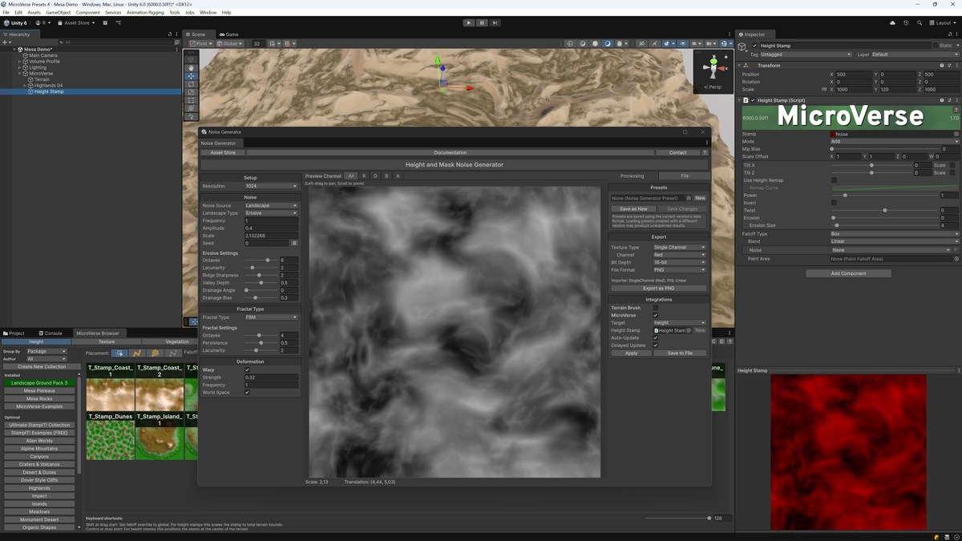The image size is (962, 541).
Task: Toggle the Terrain Brush checkbox in Integrations
Action: pos(656,308)
